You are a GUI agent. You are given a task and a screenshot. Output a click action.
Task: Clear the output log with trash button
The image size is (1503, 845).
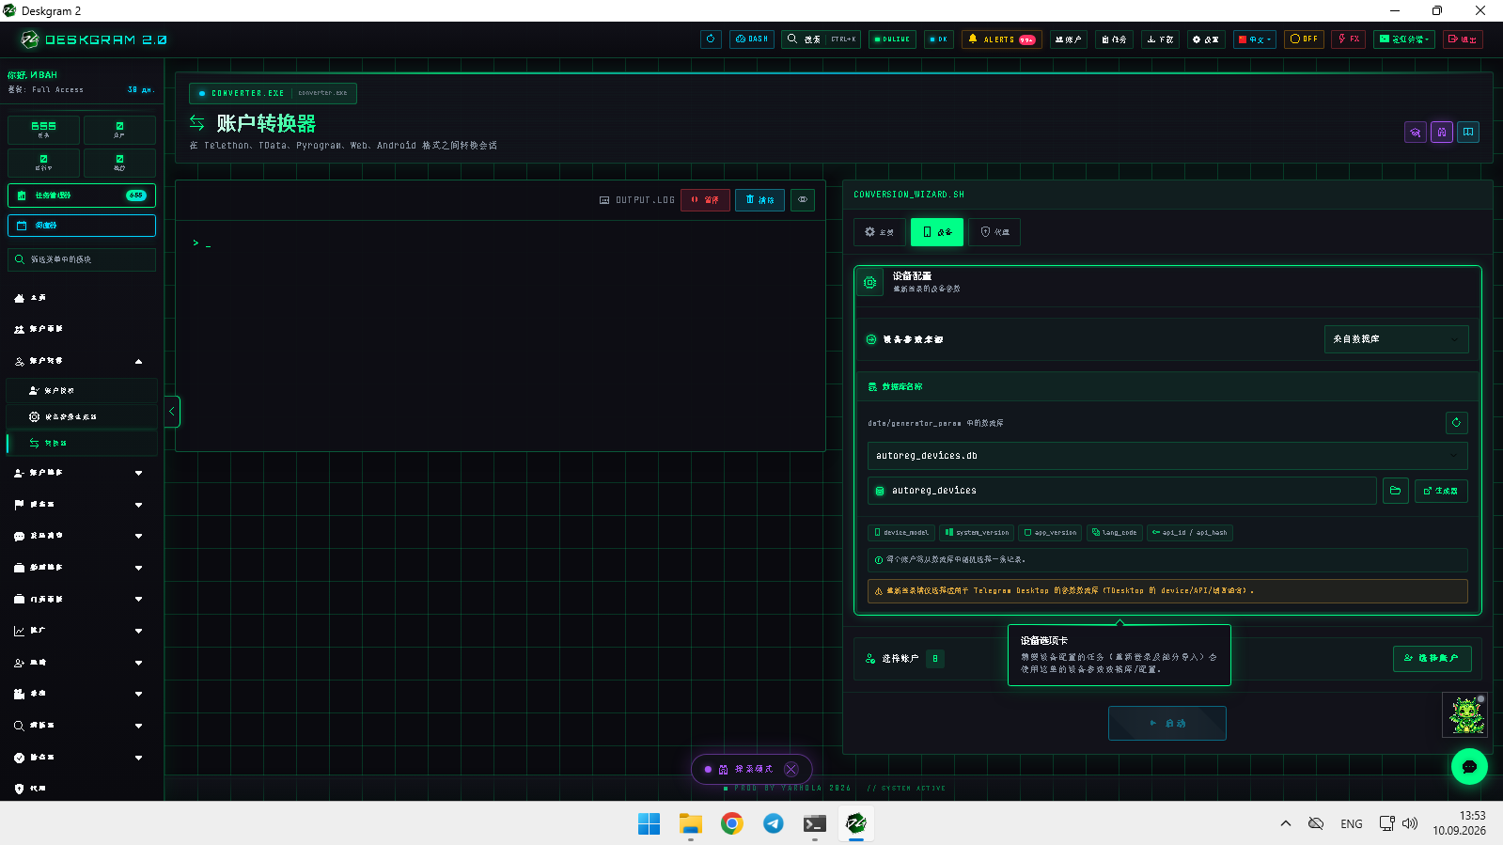pyautogui.click(x=759, y=200)
